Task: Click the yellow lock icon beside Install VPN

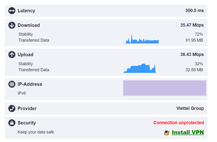Action: pos(167,133)
